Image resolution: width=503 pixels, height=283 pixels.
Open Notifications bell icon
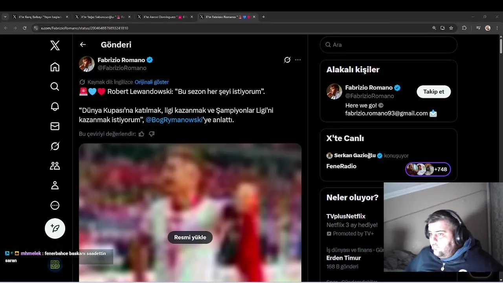[55, 107]
